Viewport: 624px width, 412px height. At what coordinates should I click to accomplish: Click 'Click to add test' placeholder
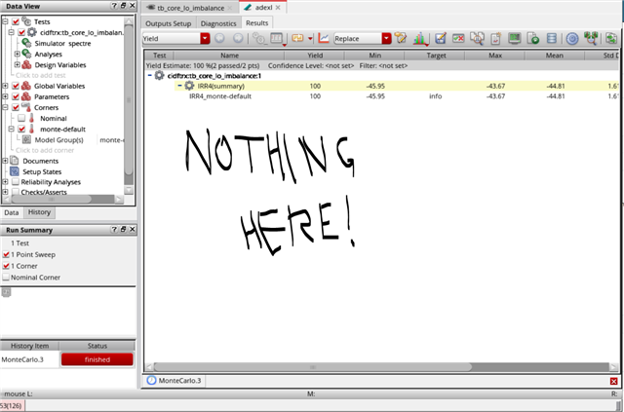point(41,75)
